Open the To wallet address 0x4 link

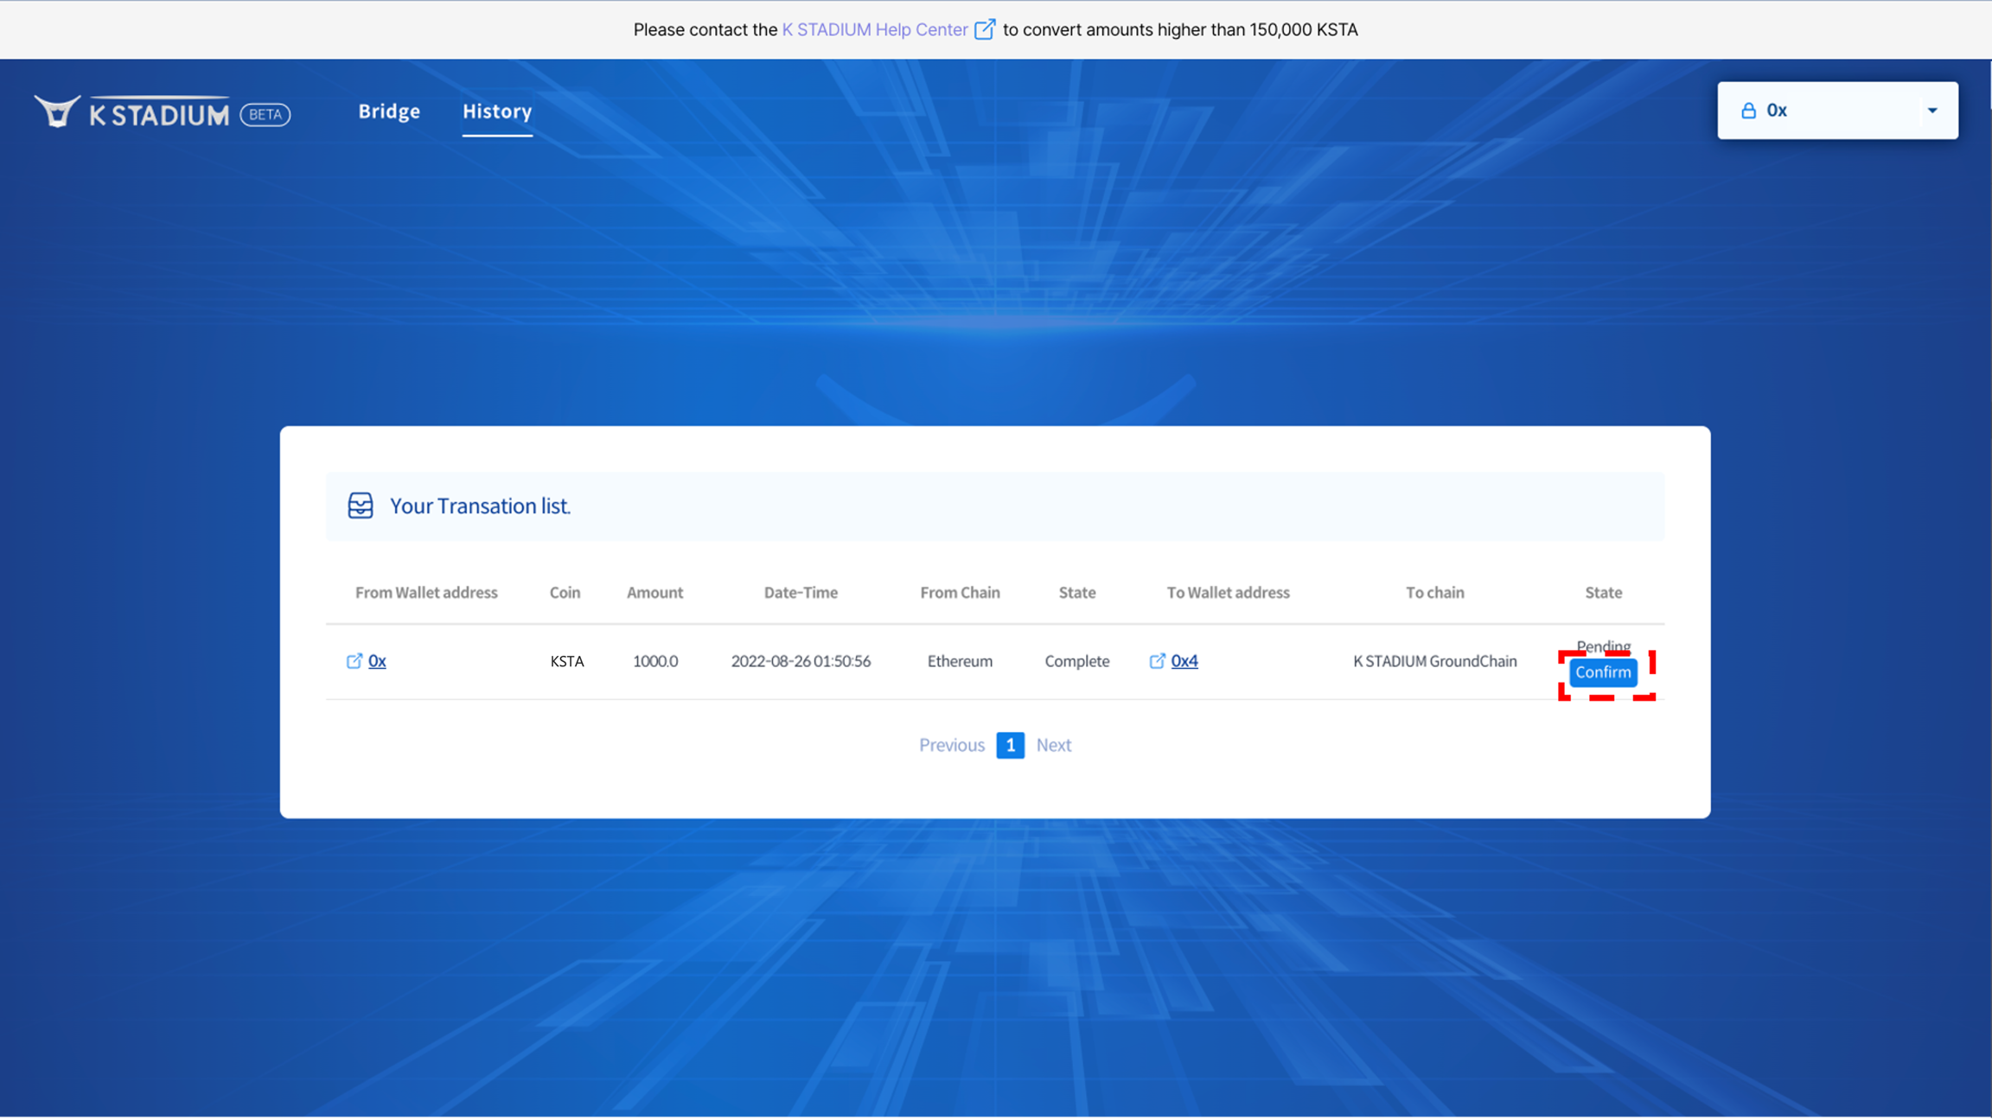coord(1184,661)
